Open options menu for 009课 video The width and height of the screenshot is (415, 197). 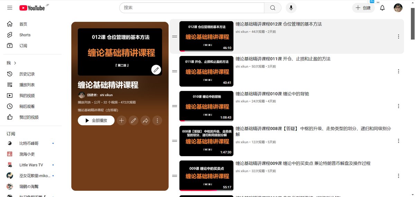398,176
